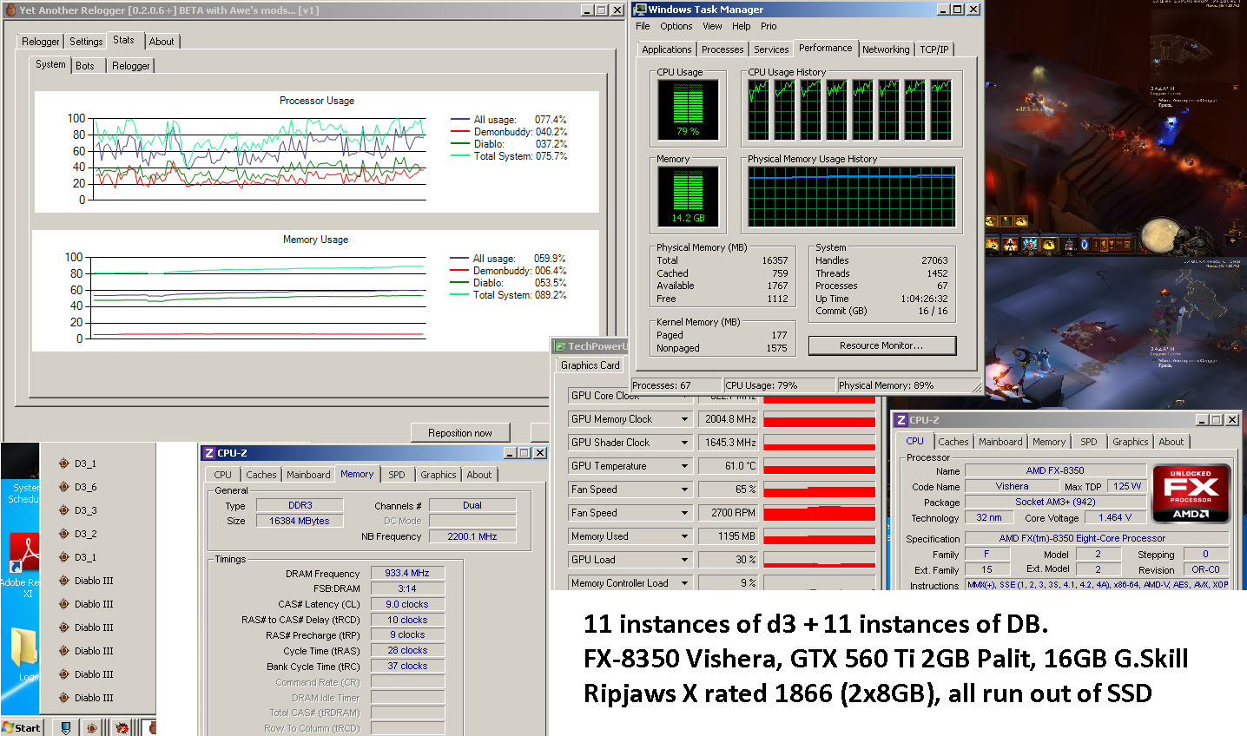1247x736 pixels.
Task: Open the System sub-tab under Stats
Action: [50, 64]
